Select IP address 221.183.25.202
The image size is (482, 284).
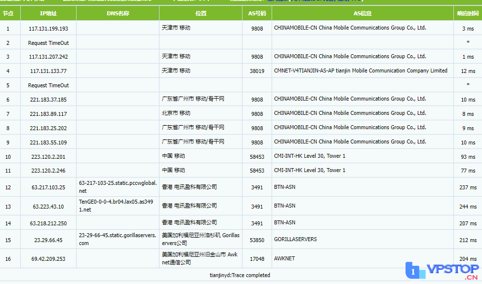pos(48,128)
